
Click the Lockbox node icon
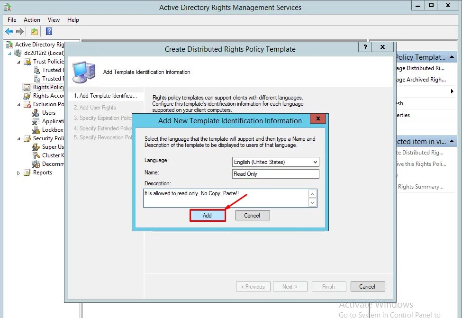pyautogui.click(x=36, y=130)
